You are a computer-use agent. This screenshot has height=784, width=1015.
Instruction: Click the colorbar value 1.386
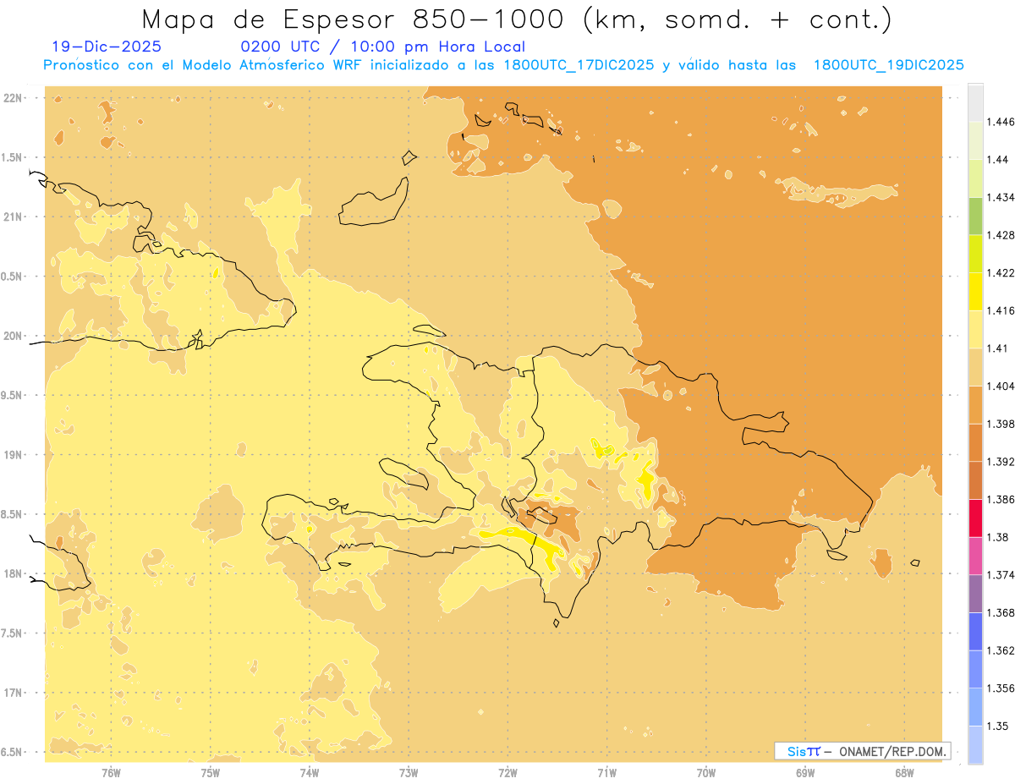coord(1001,500)
